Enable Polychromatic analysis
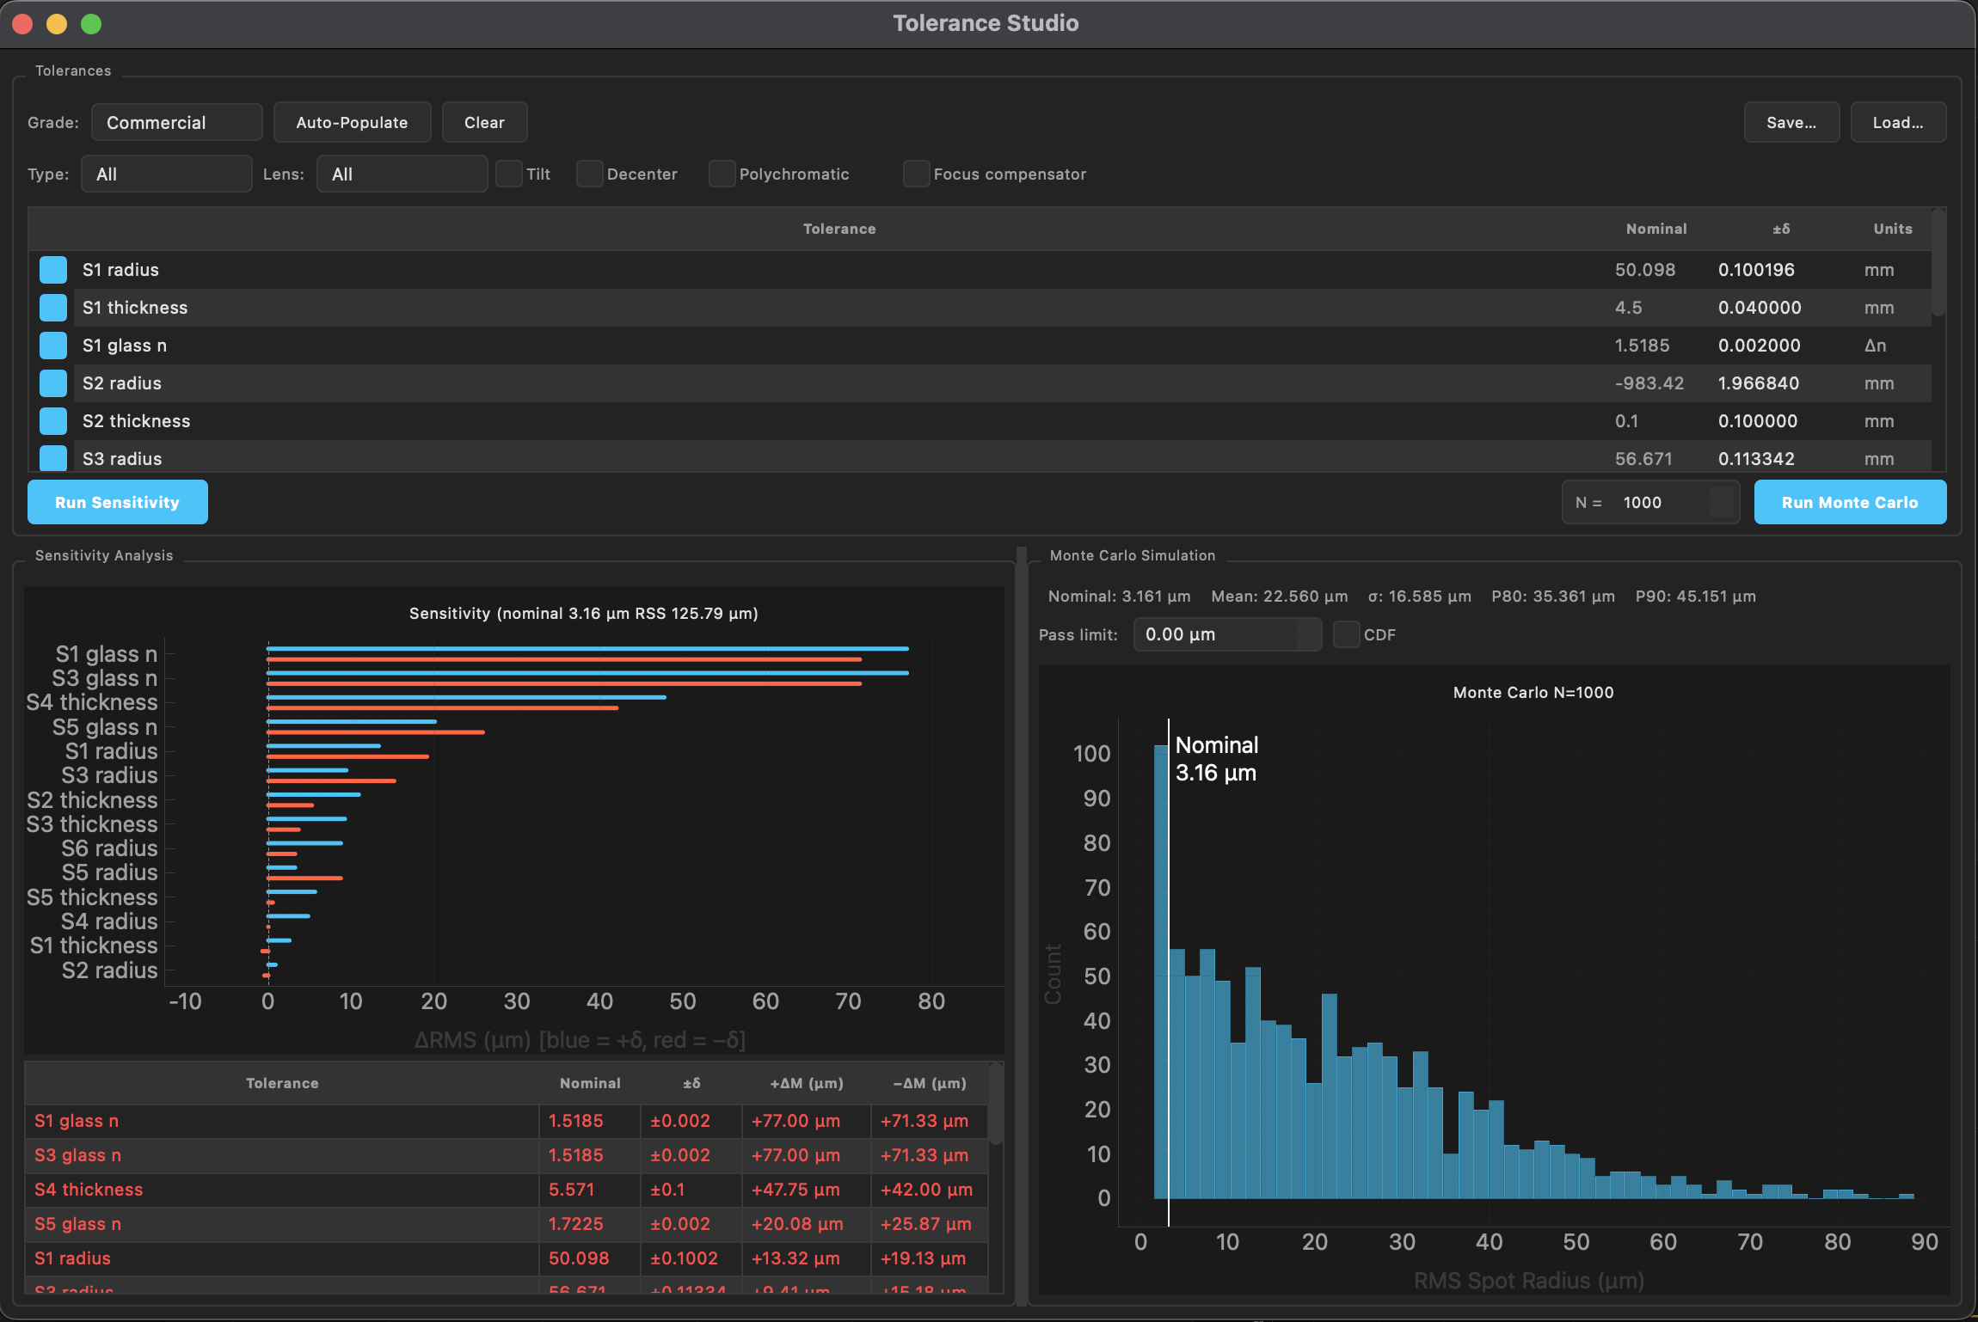 (x=722, y=174)
